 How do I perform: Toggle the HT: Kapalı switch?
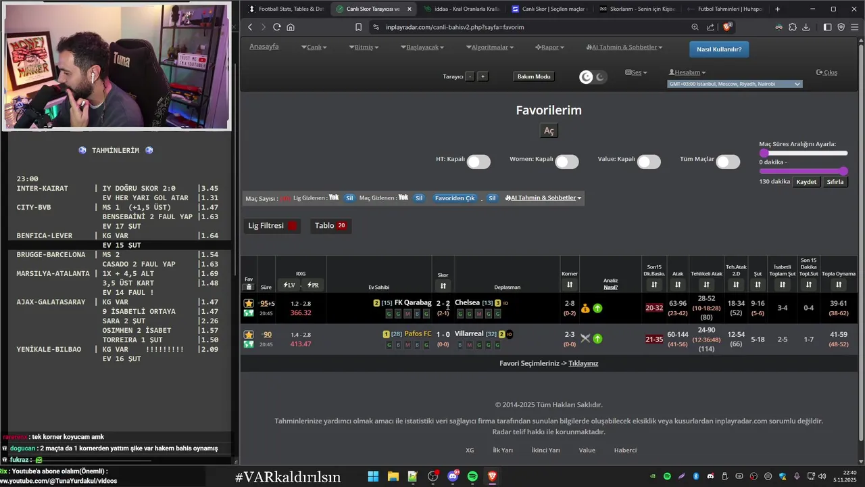click(x=478, y=162)
